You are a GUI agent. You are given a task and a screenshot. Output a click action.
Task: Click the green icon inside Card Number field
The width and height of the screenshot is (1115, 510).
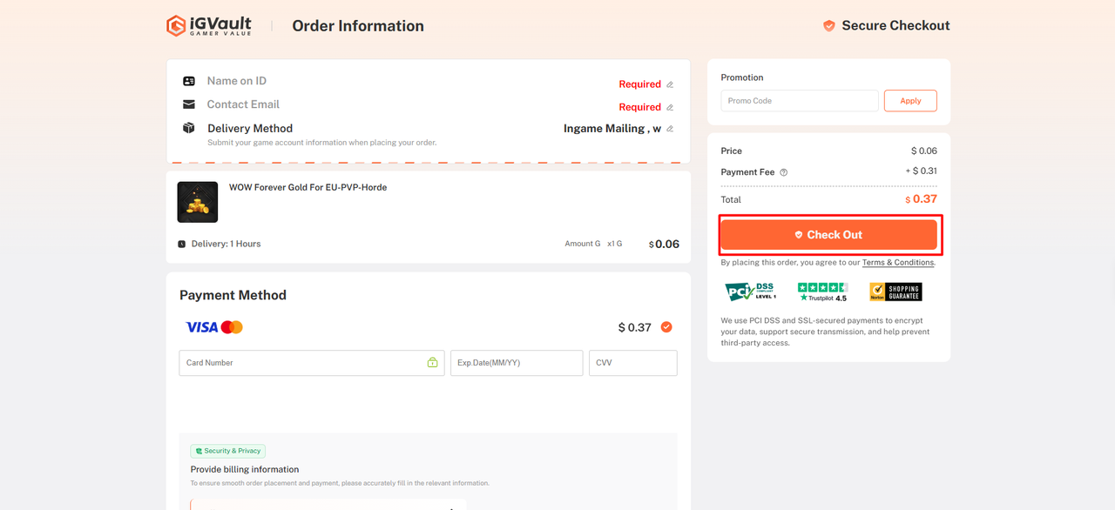[432, 363]
